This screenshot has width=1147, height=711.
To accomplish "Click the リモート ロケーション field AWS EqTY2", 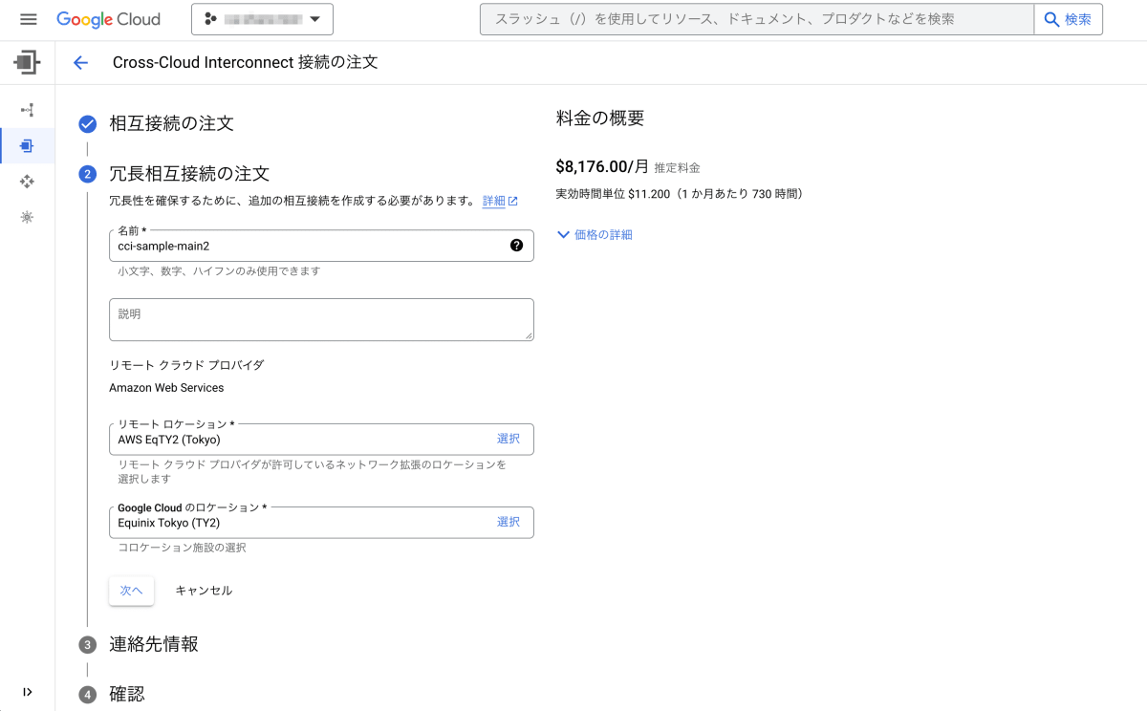I will [x=321, y=440].
